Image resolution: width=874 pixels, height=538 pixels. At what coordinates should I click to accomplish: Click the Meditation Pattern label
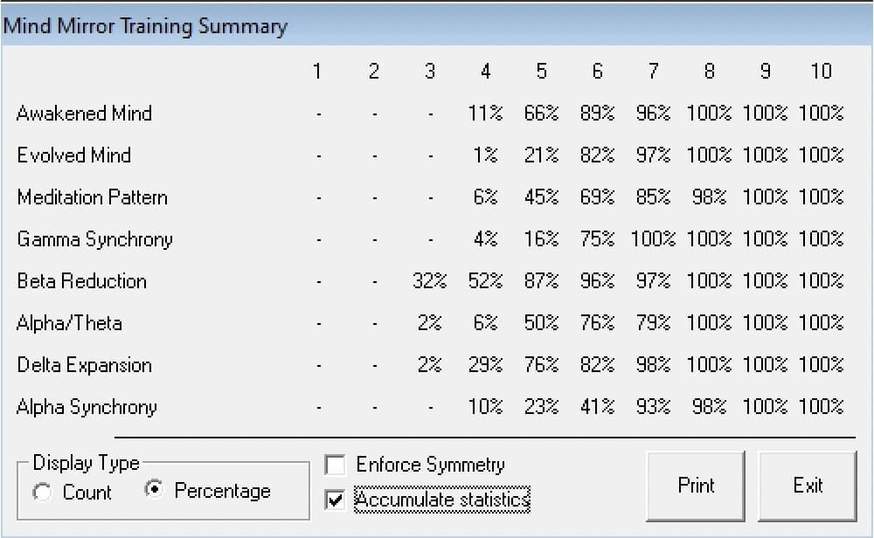click(x=92, y=197)
